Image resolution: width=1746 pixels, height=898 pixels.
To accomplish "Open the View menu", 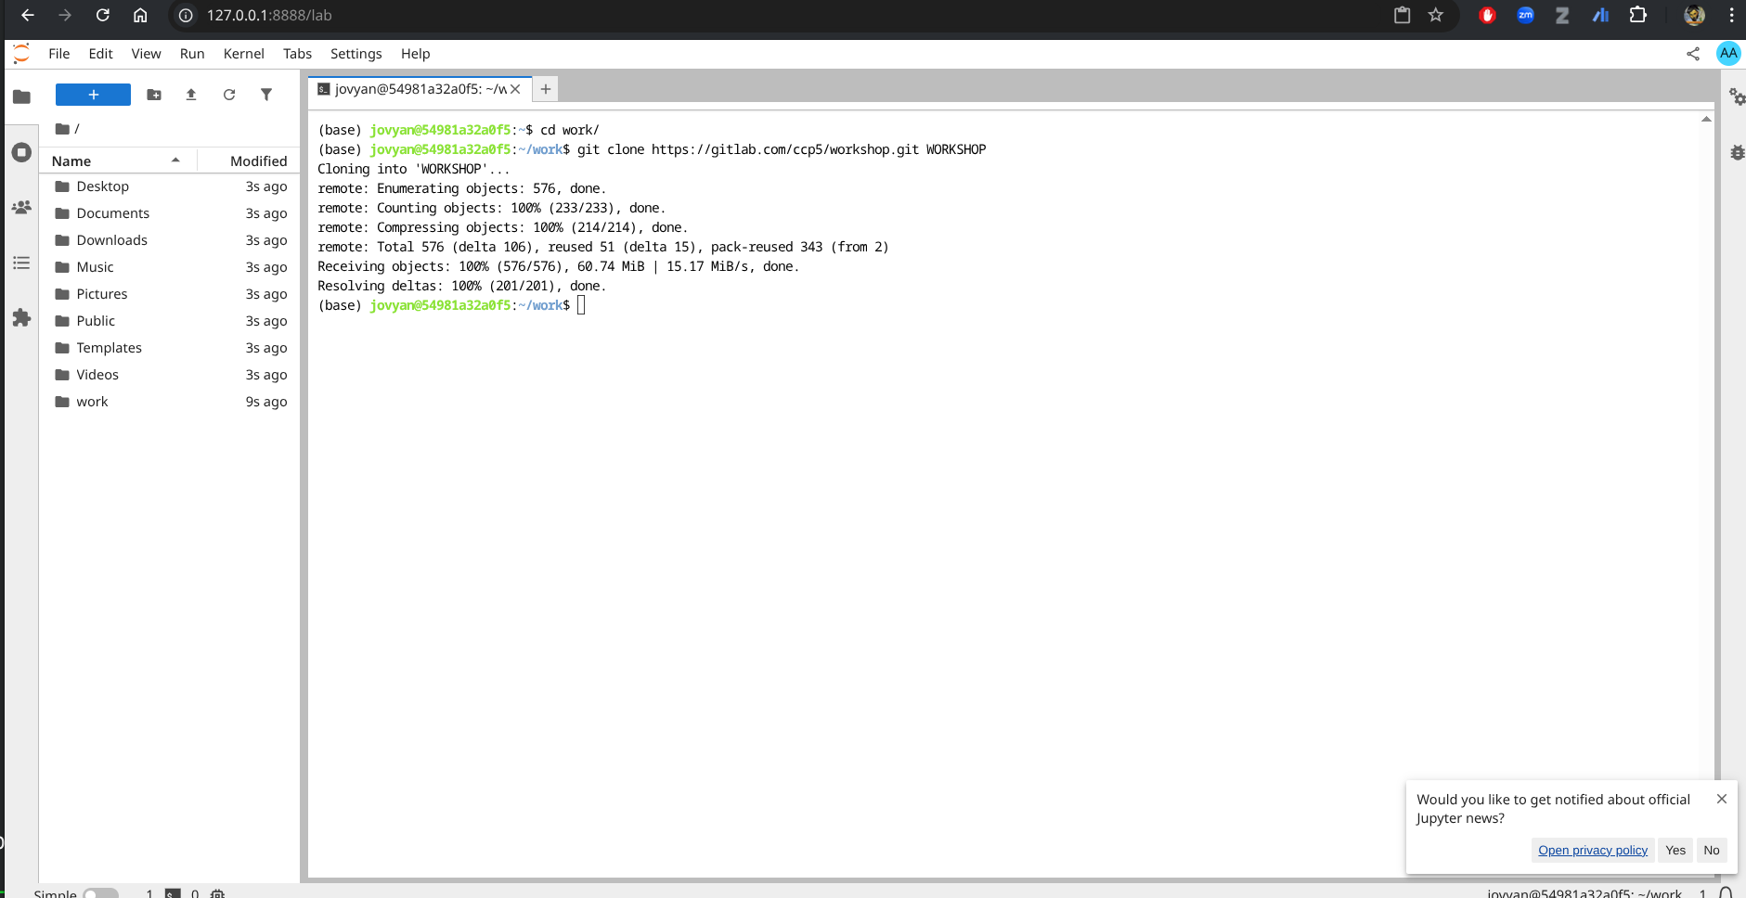I will [146, 54].
